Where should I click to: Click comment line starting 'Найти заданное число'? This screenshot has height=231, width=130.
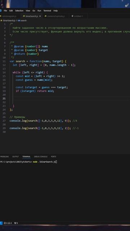point(60,28)
